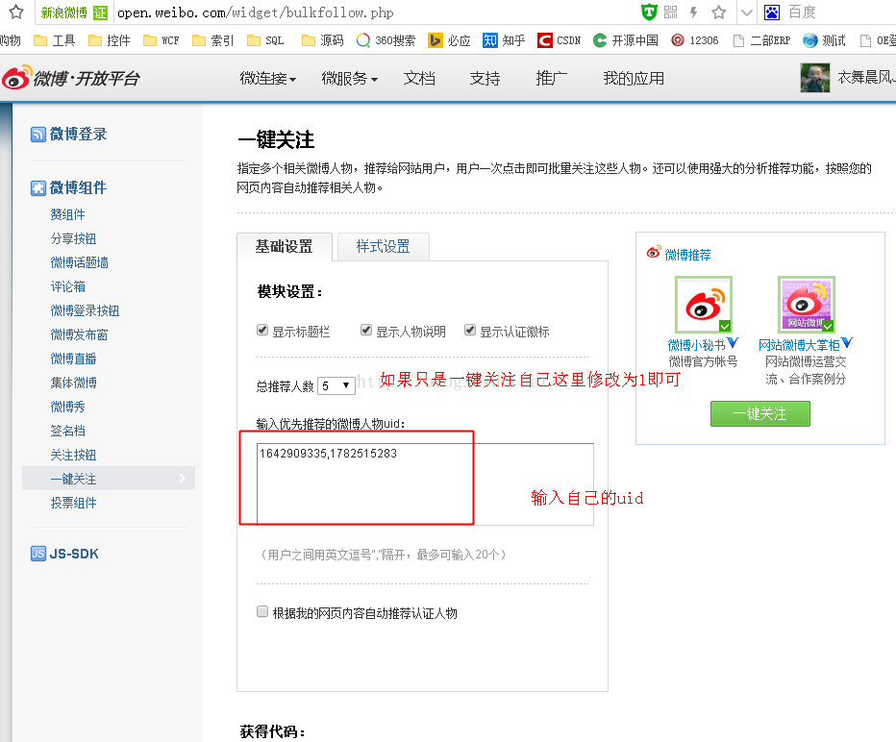Open the 12306 bookmark
The width and height of the screenshot is (896, 742).
pyautogui.click(x=695, y=40)
